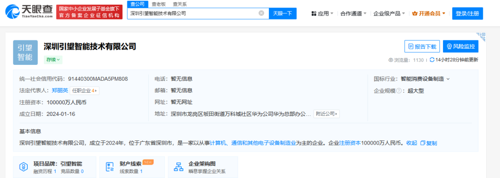Screen dimensions: 500x178
Task: Click the 引望智能 company logo tile
Action: (x=25, y=53)
